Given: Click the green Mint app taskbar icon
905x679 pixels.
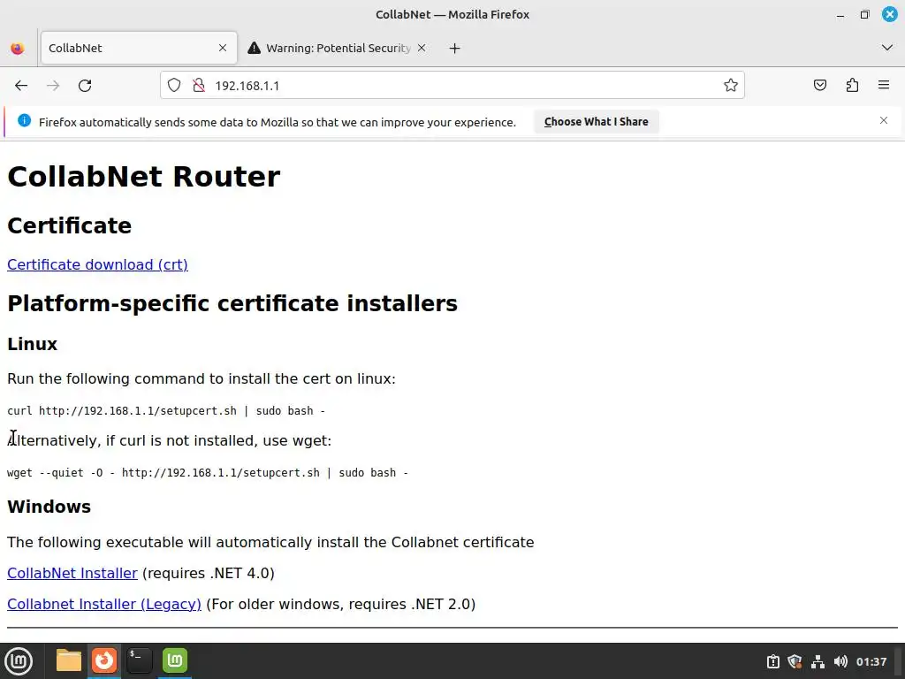Looking at the screenshot, I should click(x=175, y=660).
